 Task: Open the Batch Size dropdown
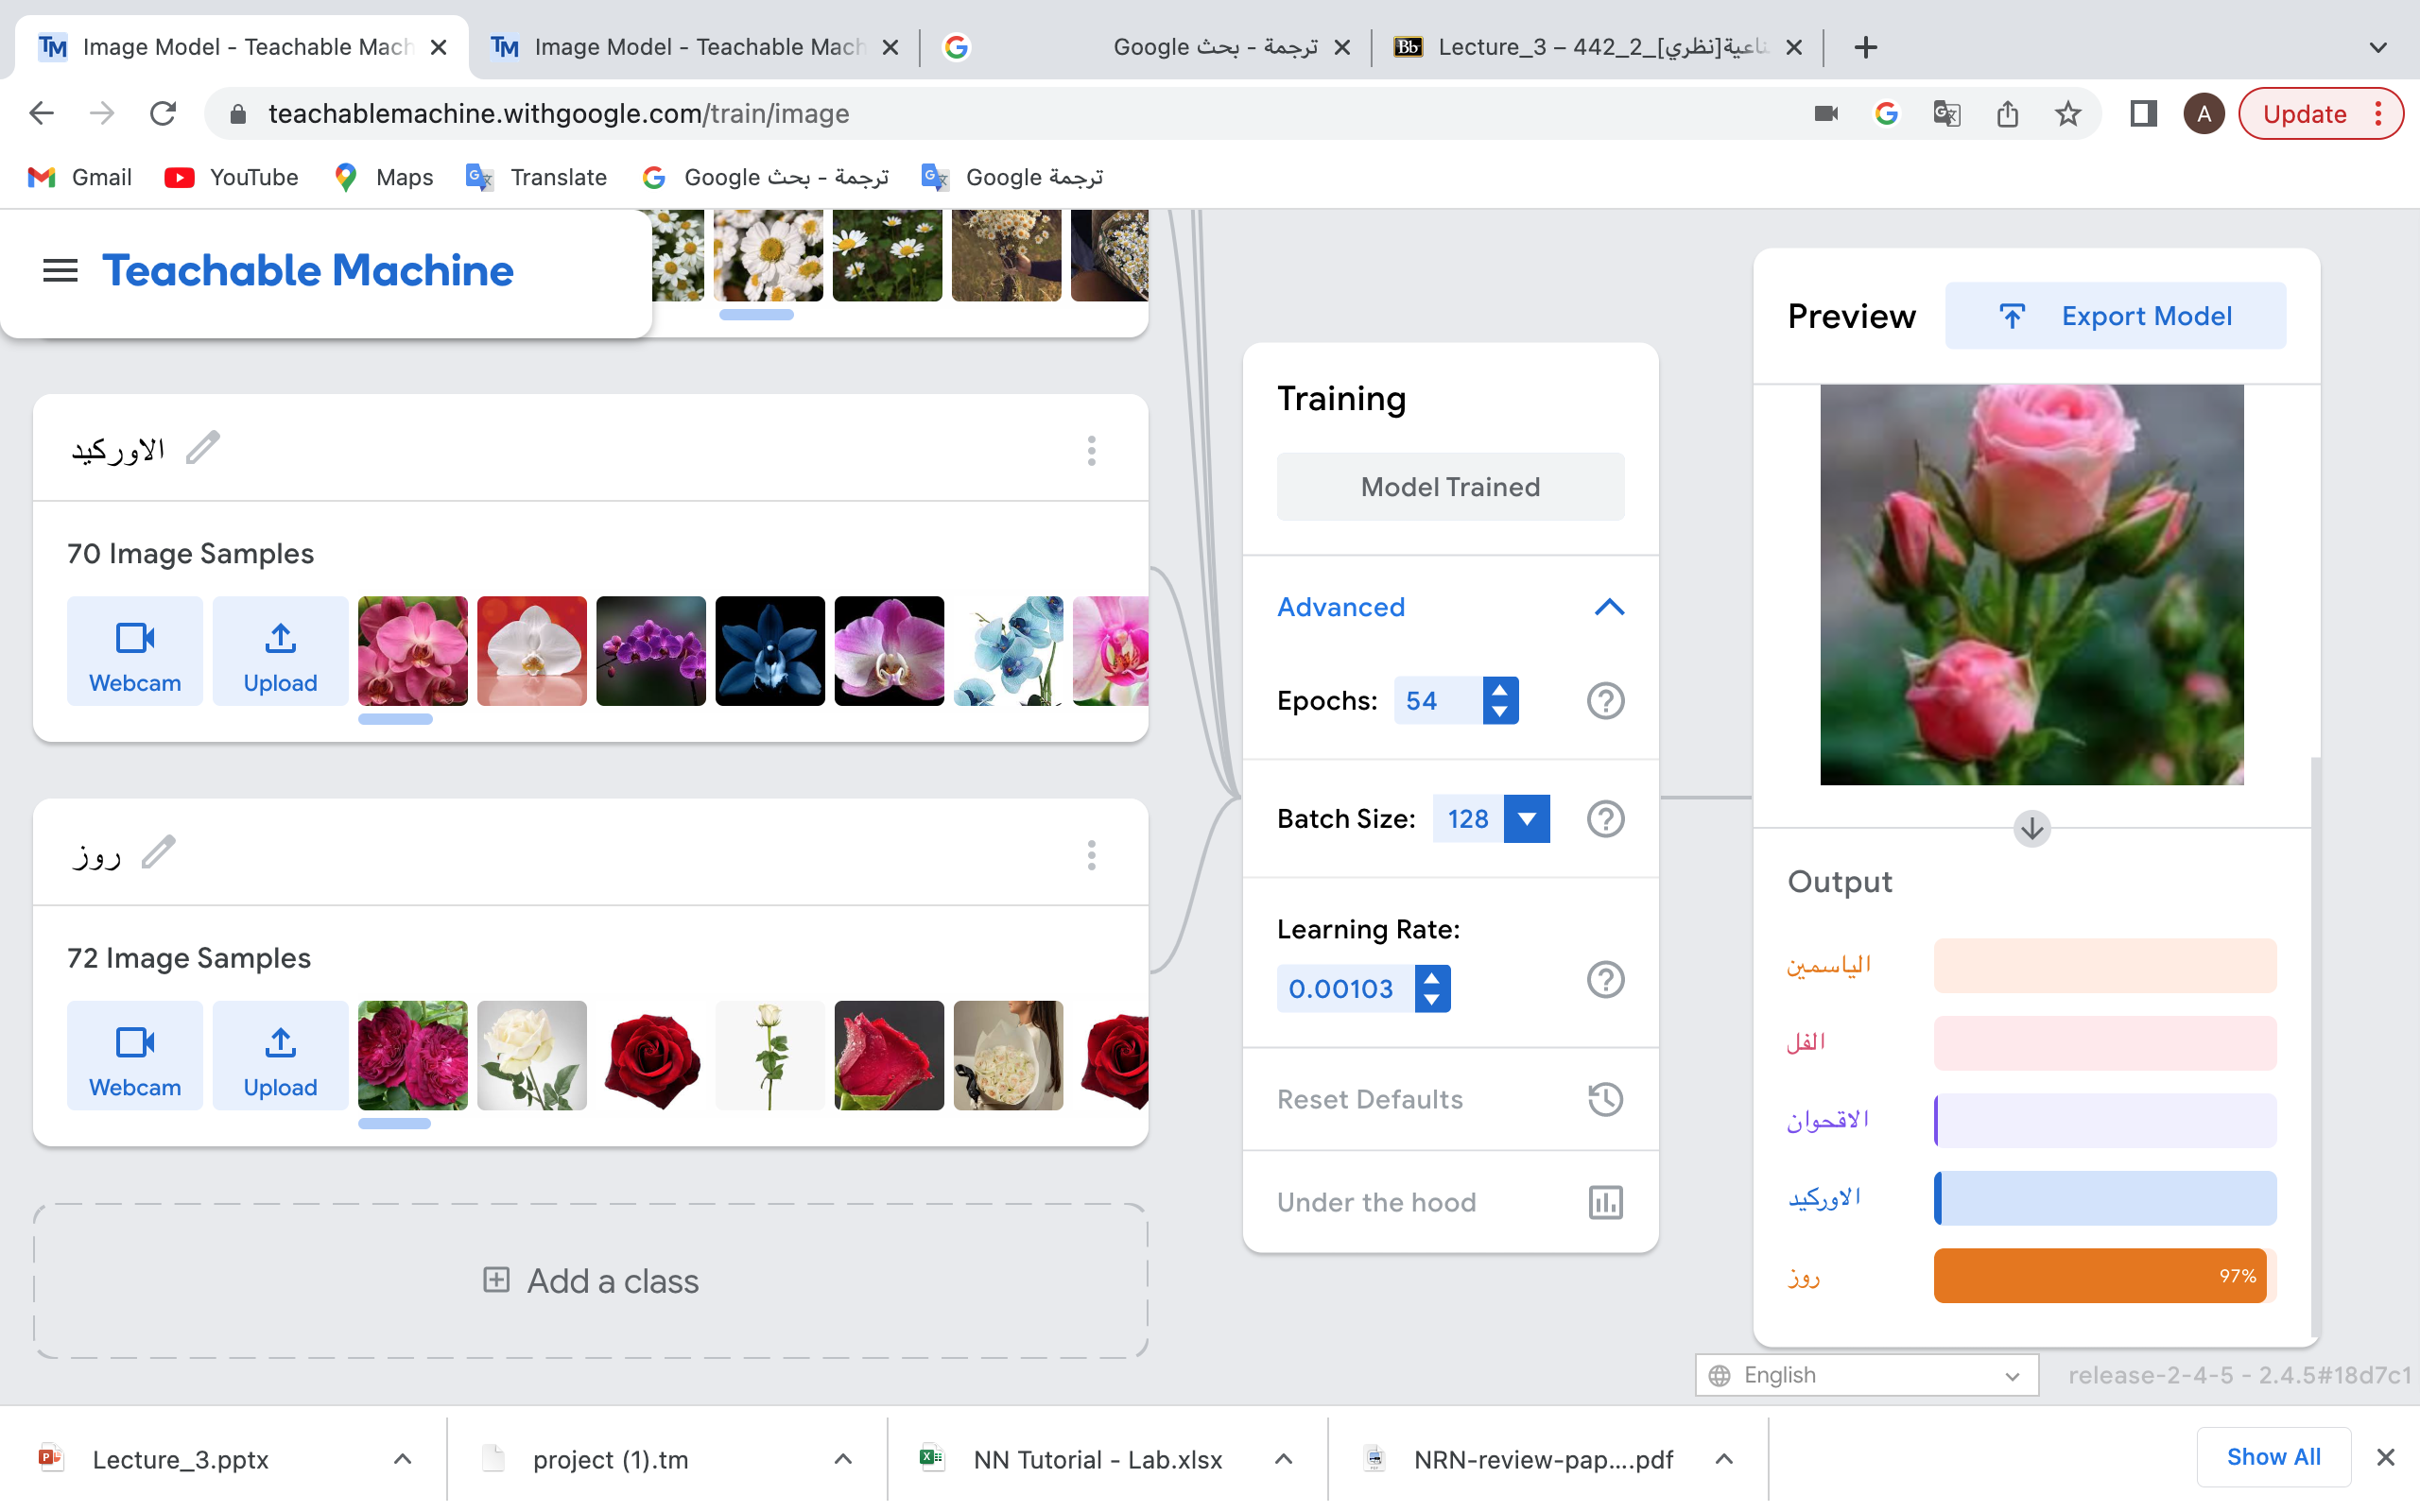(x=1526, y=819)
